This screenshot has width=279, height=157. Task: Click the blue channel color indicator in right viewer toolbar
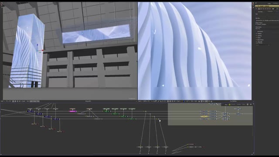click(x=184, y=101)
